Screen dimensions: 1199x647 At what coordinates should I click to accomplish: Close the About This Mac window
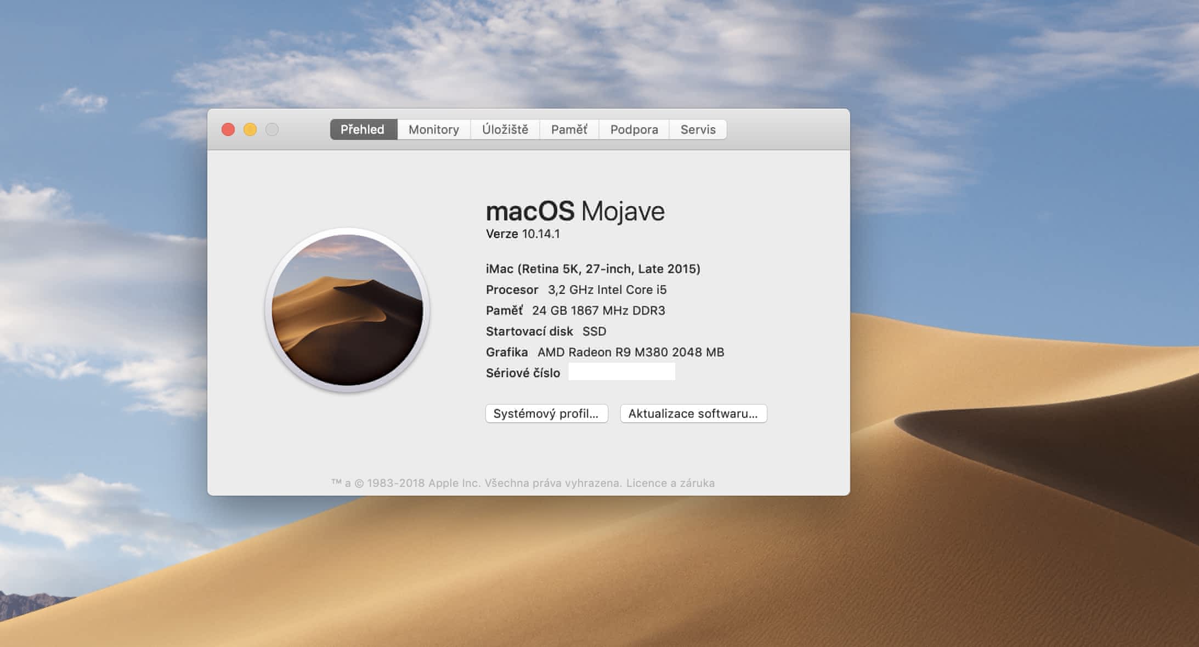coord(228,129)
